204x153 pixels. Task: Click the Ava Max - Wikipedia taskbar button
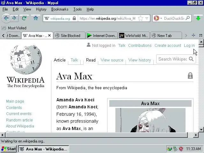point(44,149)
